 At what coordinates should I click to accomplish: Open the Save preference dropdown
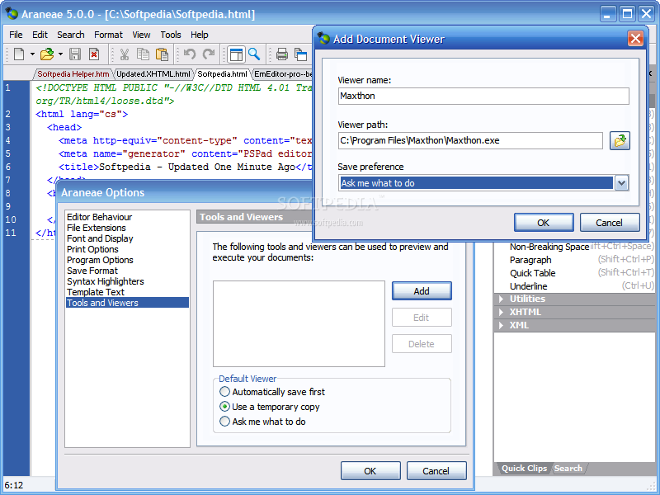point(621,183)
